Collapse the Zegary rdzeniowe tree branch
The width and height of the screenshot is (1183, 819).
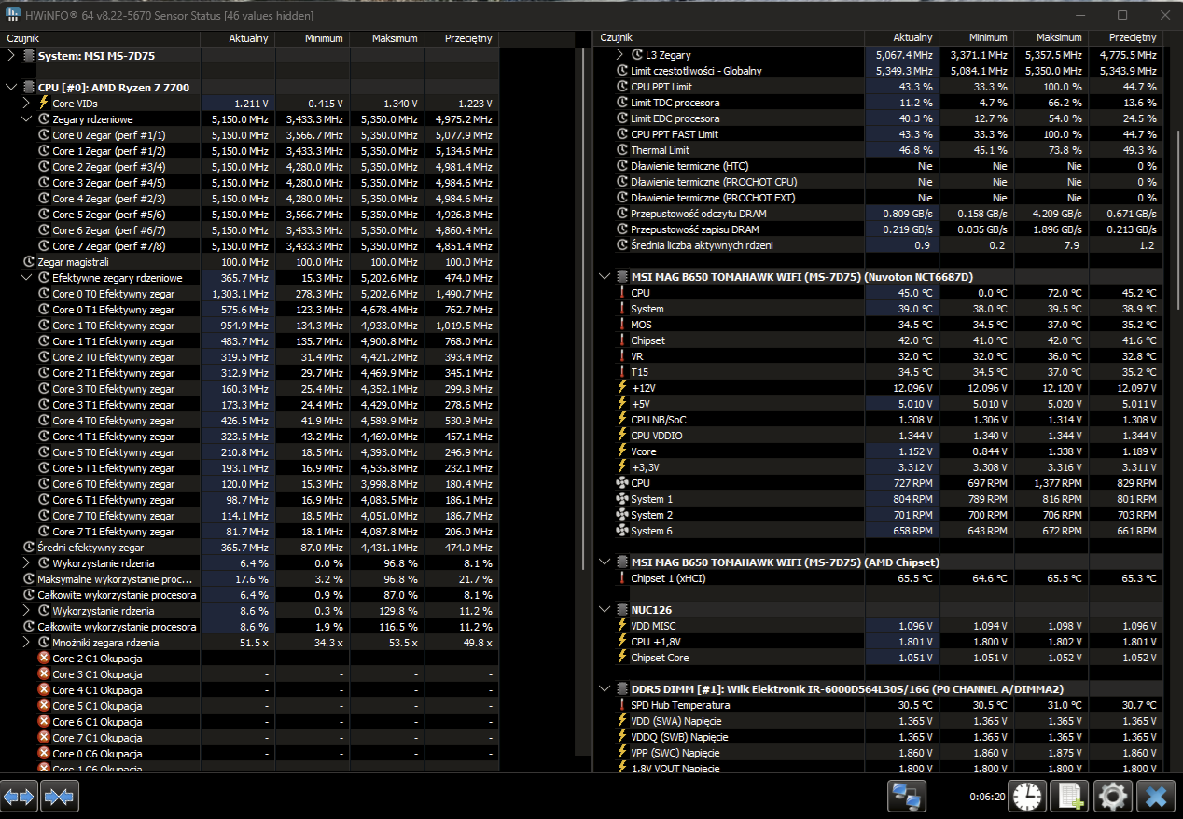tap(26, 119)
